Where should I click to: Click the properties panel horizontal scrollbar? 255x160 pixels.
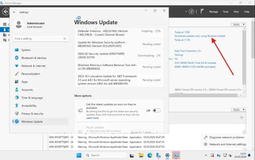tap(203, 95)
